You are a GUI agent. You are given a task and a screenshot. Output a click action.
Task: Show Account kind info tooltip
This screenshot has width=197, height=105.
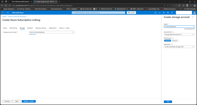[173, 32]
